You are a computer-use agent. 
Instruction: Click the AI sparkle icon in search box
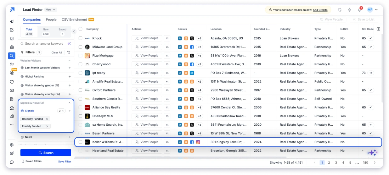tap(69, 44)
